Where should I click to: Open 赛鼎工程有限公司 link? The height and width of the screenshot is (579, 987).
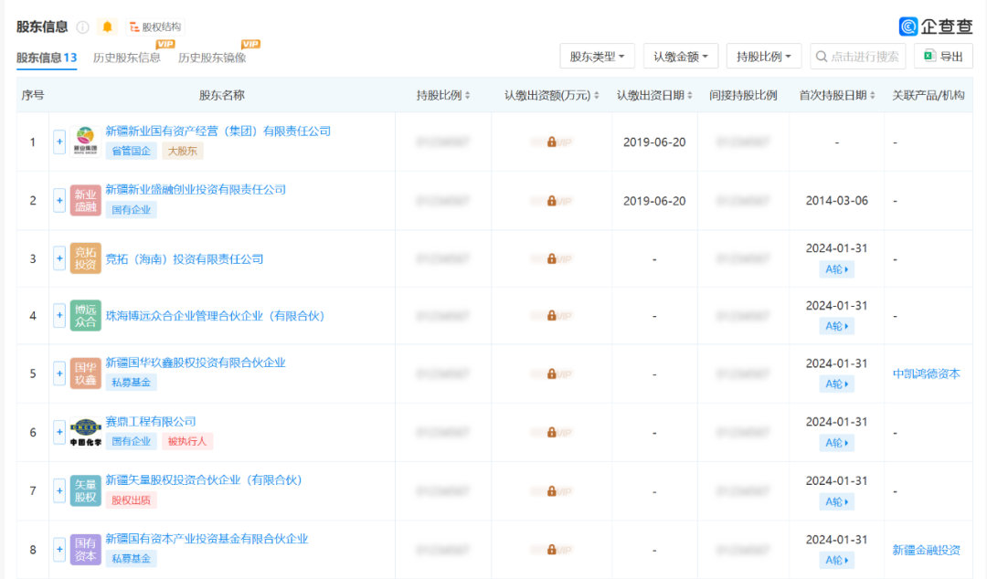[x=151, y=422]
